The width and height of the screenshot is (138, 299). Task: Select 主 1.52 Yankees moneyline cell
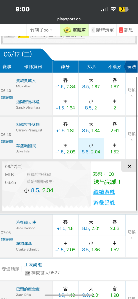115,247
